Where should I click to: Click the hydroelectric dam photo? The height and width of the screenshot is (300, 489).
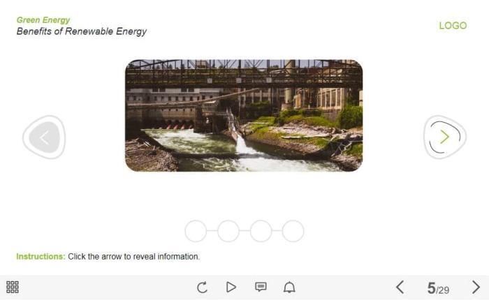[x=244, y=115]
